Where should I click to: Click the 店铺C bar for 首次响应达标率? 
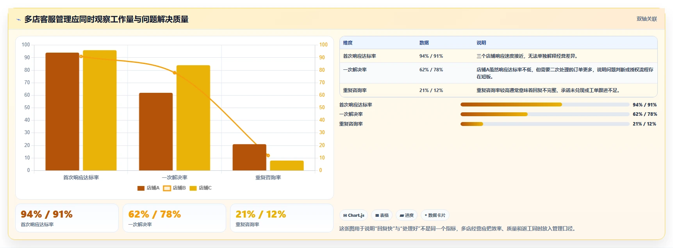point(100,110)
